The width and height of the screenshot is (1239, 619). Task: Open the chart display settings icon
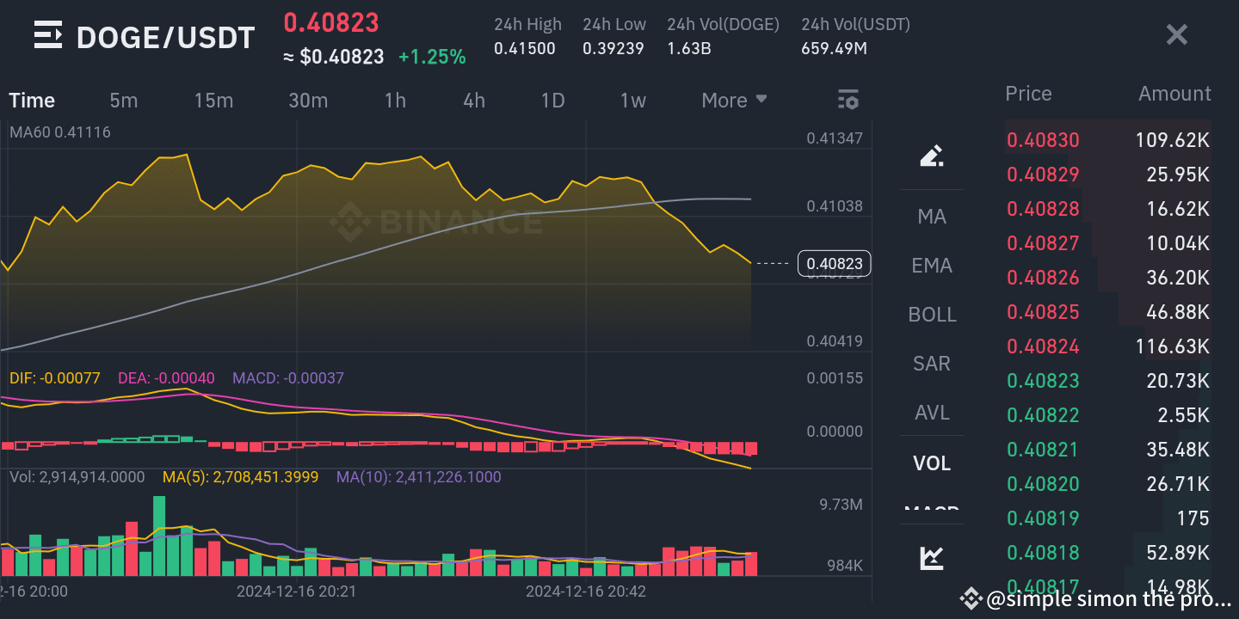tap(848, 100)
